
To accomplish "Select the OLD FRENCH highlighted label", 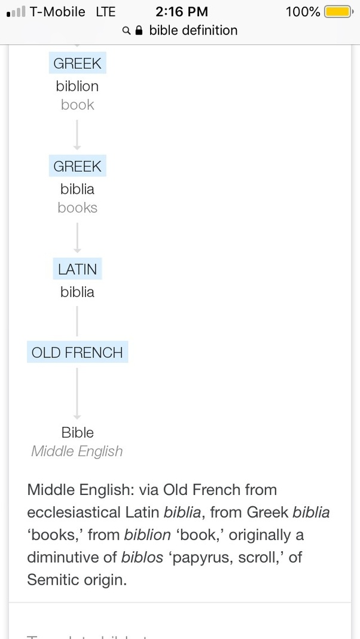I will click(77, 352).
